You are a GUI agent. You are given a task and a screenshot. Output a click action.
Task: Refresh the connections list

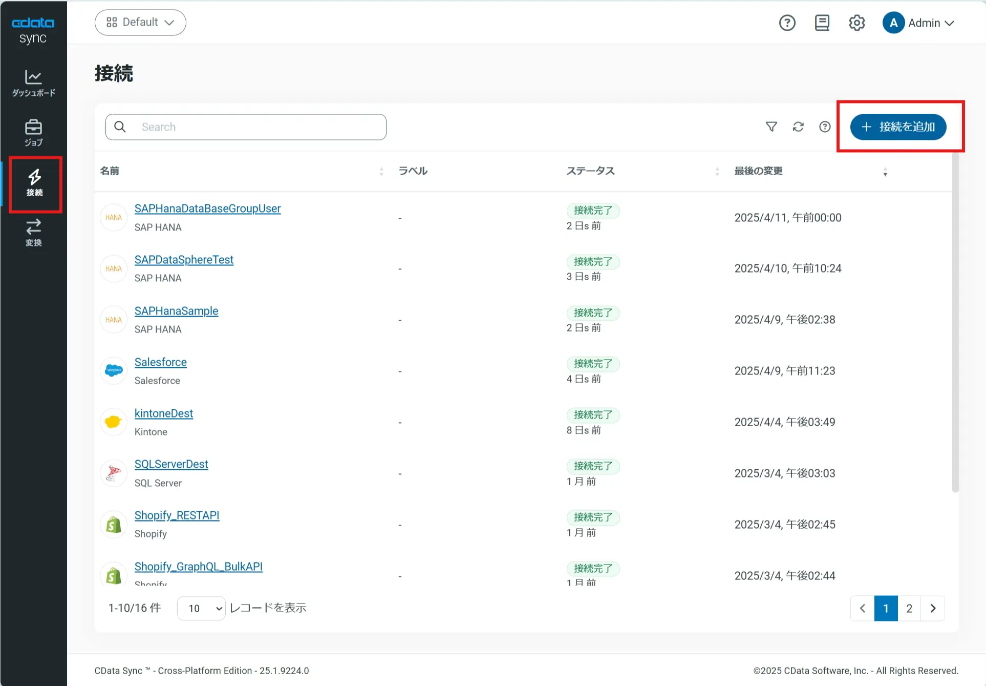[x=798, y=127]
